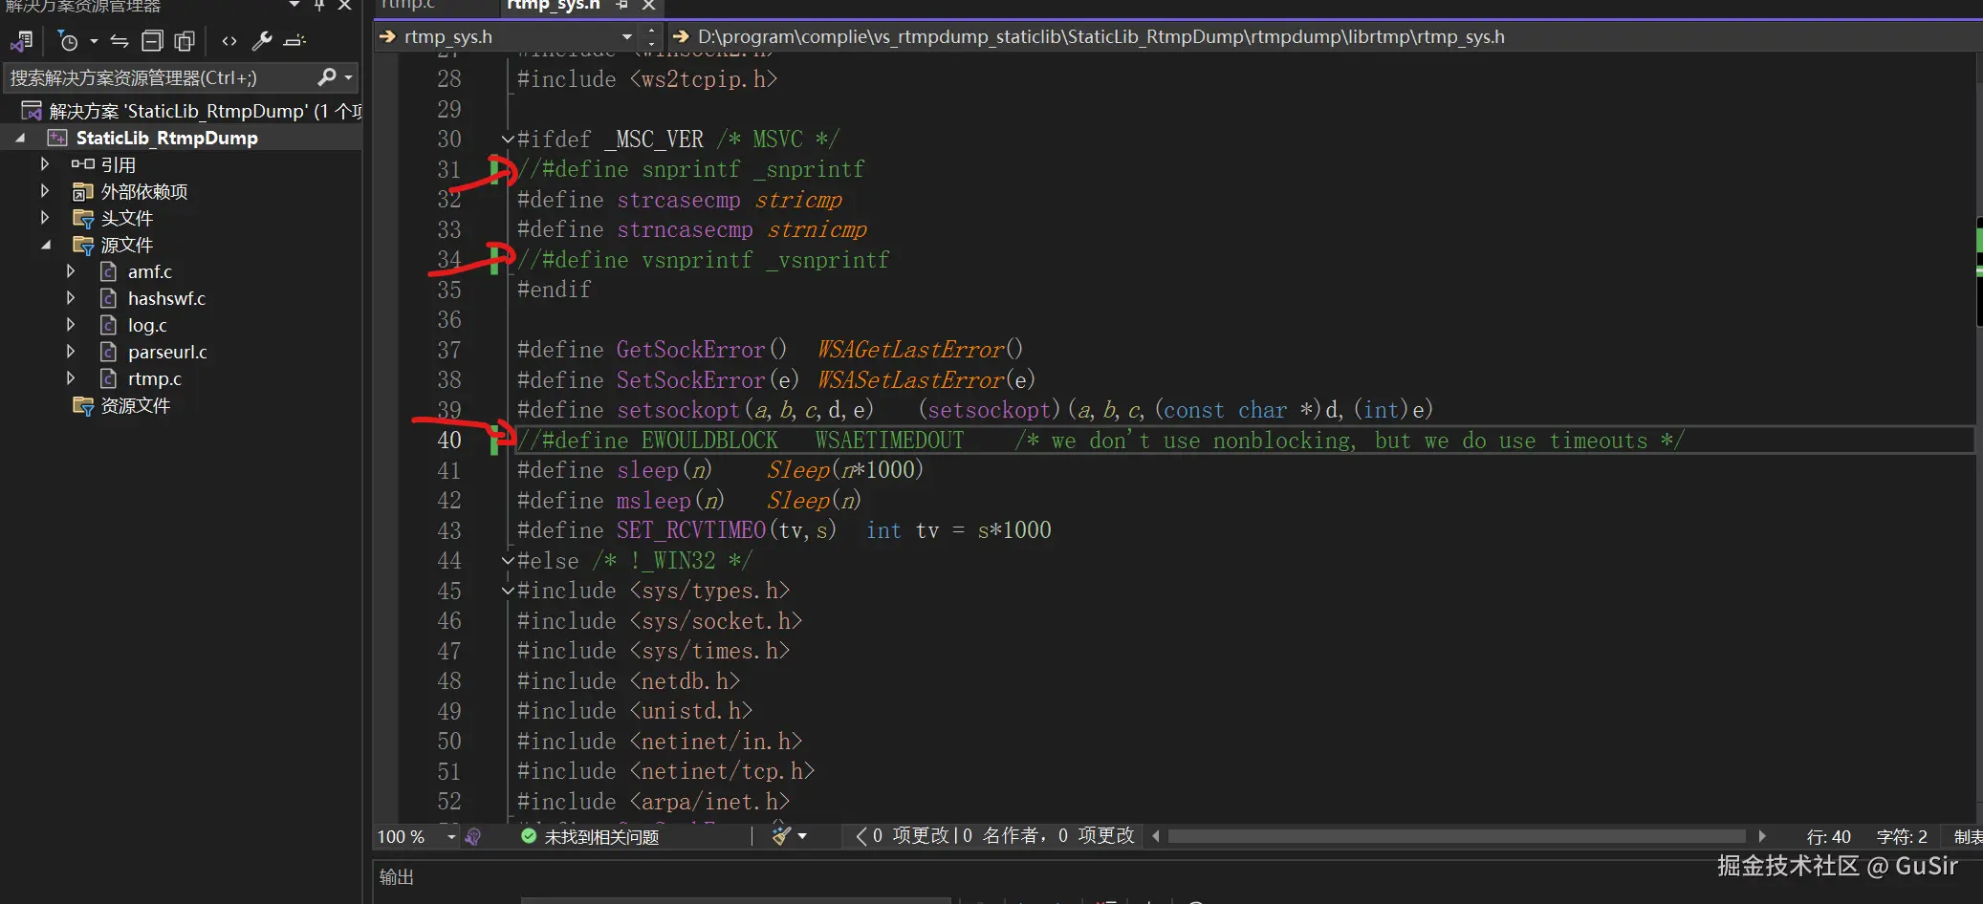Collapse all items in Solution Explorer
The width and height of the screenshot is (1983, 904).
(x=152, y=41)
